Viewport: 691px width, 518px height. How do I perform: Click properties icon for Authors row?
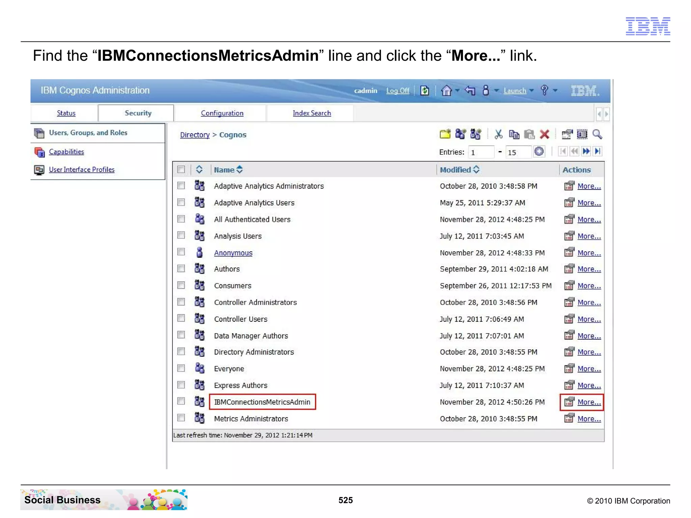569,268
